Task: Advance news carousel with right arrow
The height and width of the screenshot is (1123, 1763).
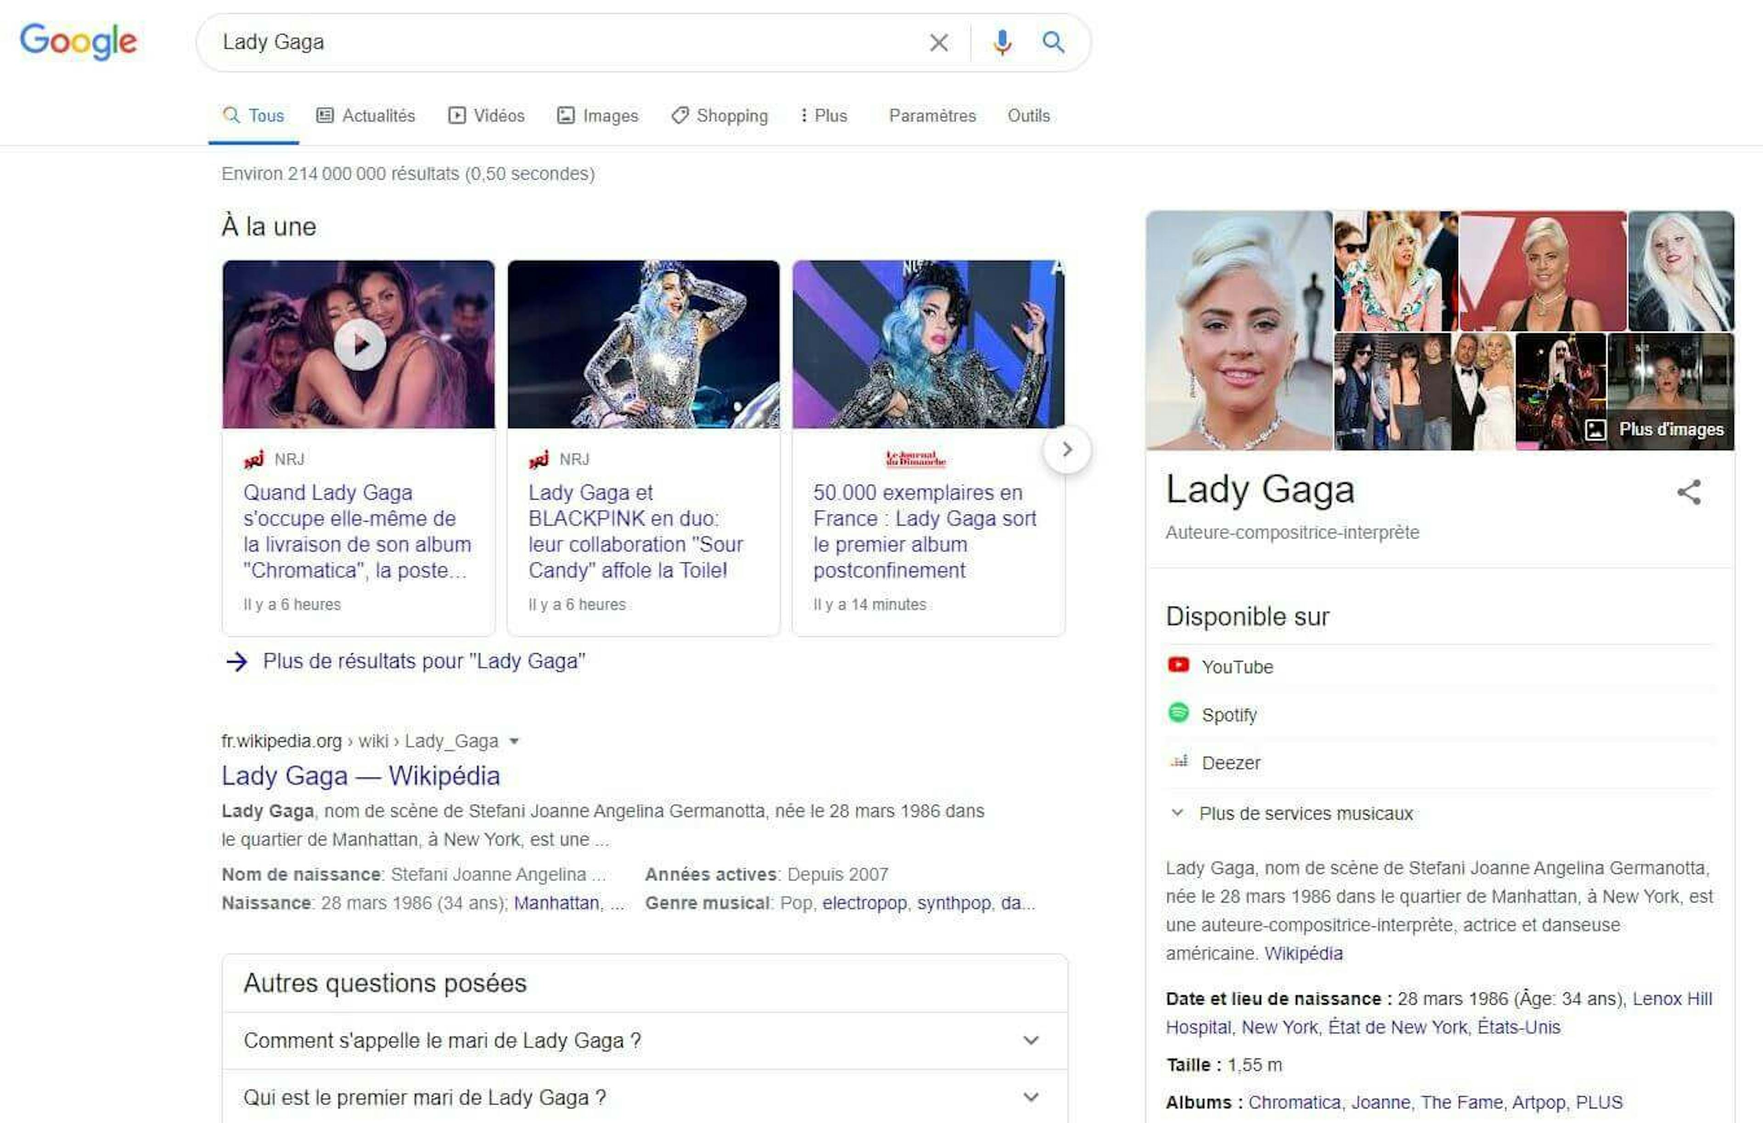Action: tap(1067, 449)
